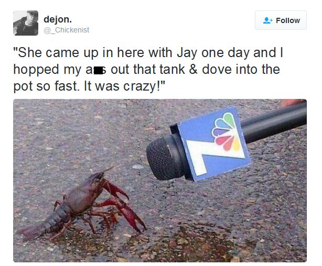
Task: Click the person-plus icon inside Follow
Action: (x=268, y=20)
